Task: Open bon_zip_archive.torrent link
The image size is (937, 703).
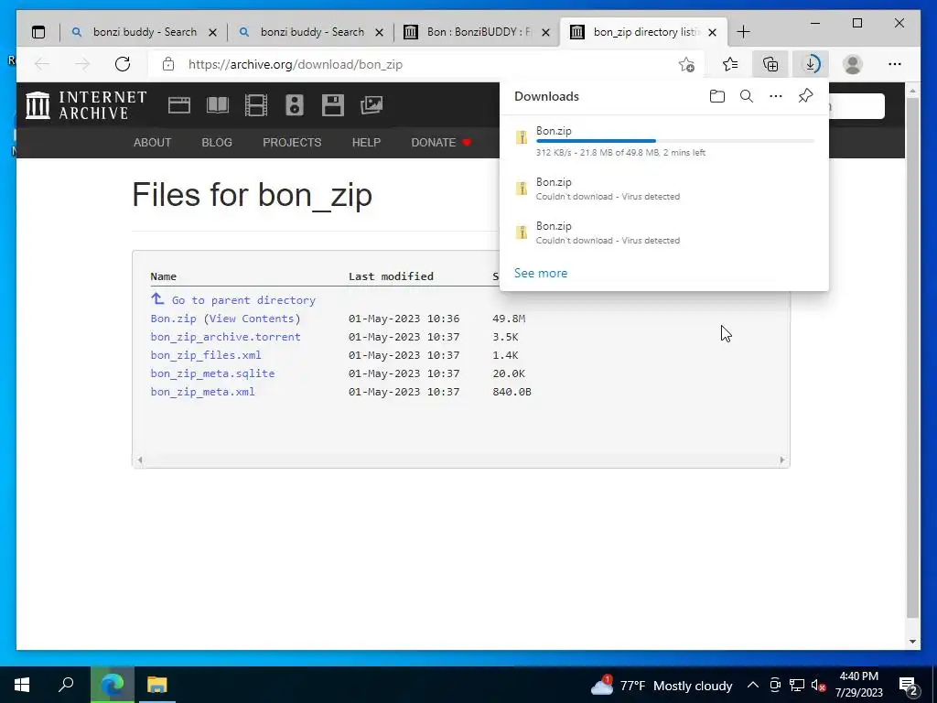Action: click(x=225, y=337)
